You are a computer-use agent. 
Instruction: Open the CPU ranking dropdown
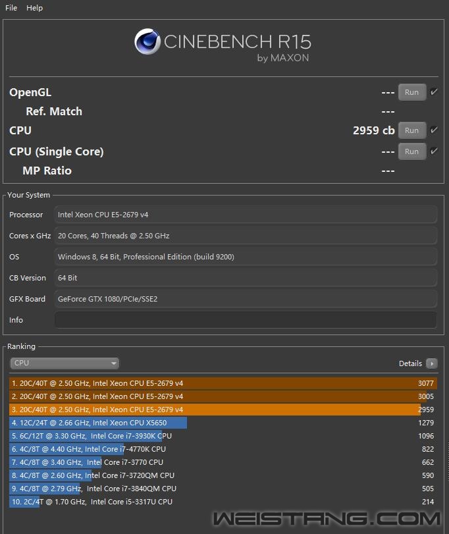click(x=65, y=363)
